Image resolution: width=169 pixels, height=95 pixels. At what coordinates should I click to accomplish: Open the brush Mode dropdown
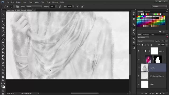(34, 7)
